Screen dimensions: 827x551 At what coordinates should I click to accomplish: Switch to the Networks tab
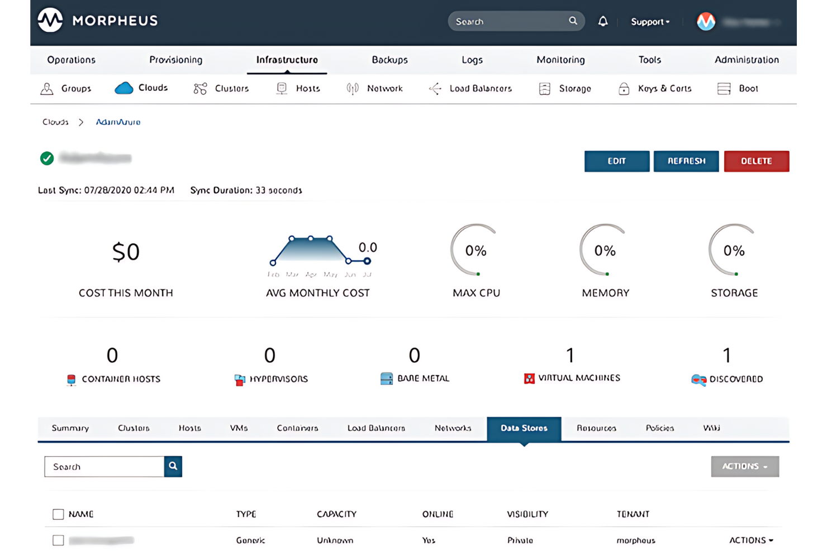(453, 428)
